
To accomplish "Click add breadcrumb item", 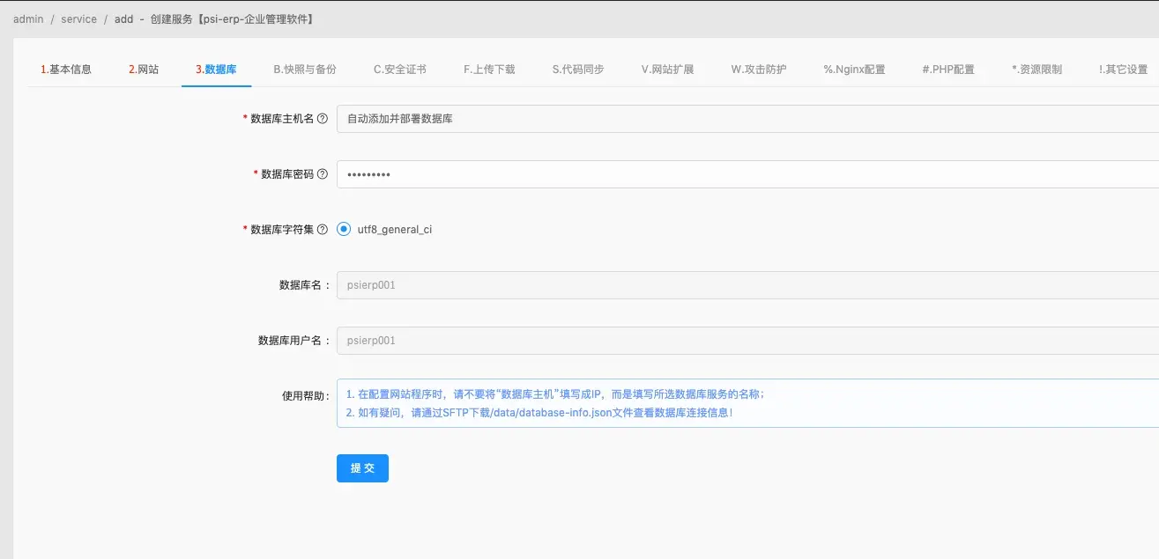I will [124, 18].
